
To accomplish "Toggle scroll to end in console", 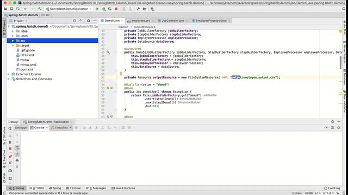I will (x=17, y=154).
